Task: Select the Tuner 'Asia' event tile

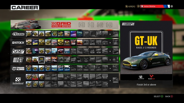Action: (67, 51)
